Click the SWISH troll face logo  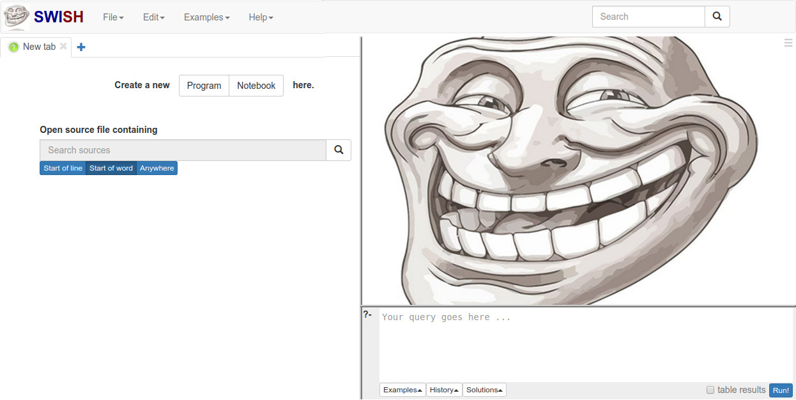coord(17,17)
